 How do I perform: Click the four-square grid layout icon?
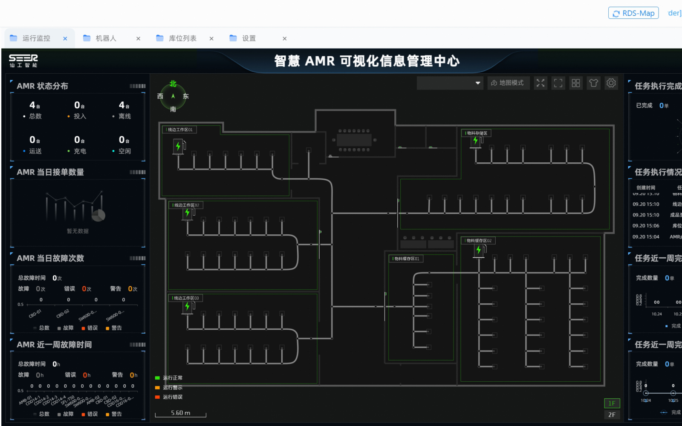coord(576,83)
